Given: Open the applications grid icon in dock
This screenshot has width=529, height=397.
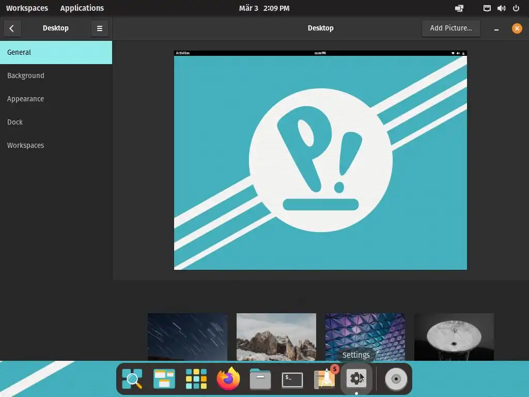Looking at the screenshot, I should click(196, 379).
